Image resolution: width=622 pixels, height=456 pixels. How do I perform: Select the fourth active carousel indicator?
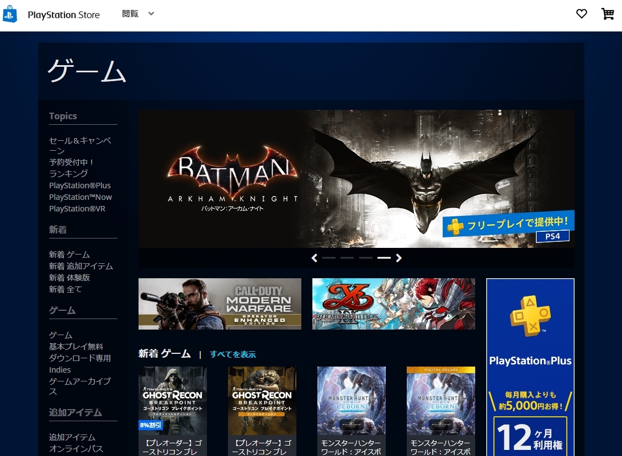(384, 258)
